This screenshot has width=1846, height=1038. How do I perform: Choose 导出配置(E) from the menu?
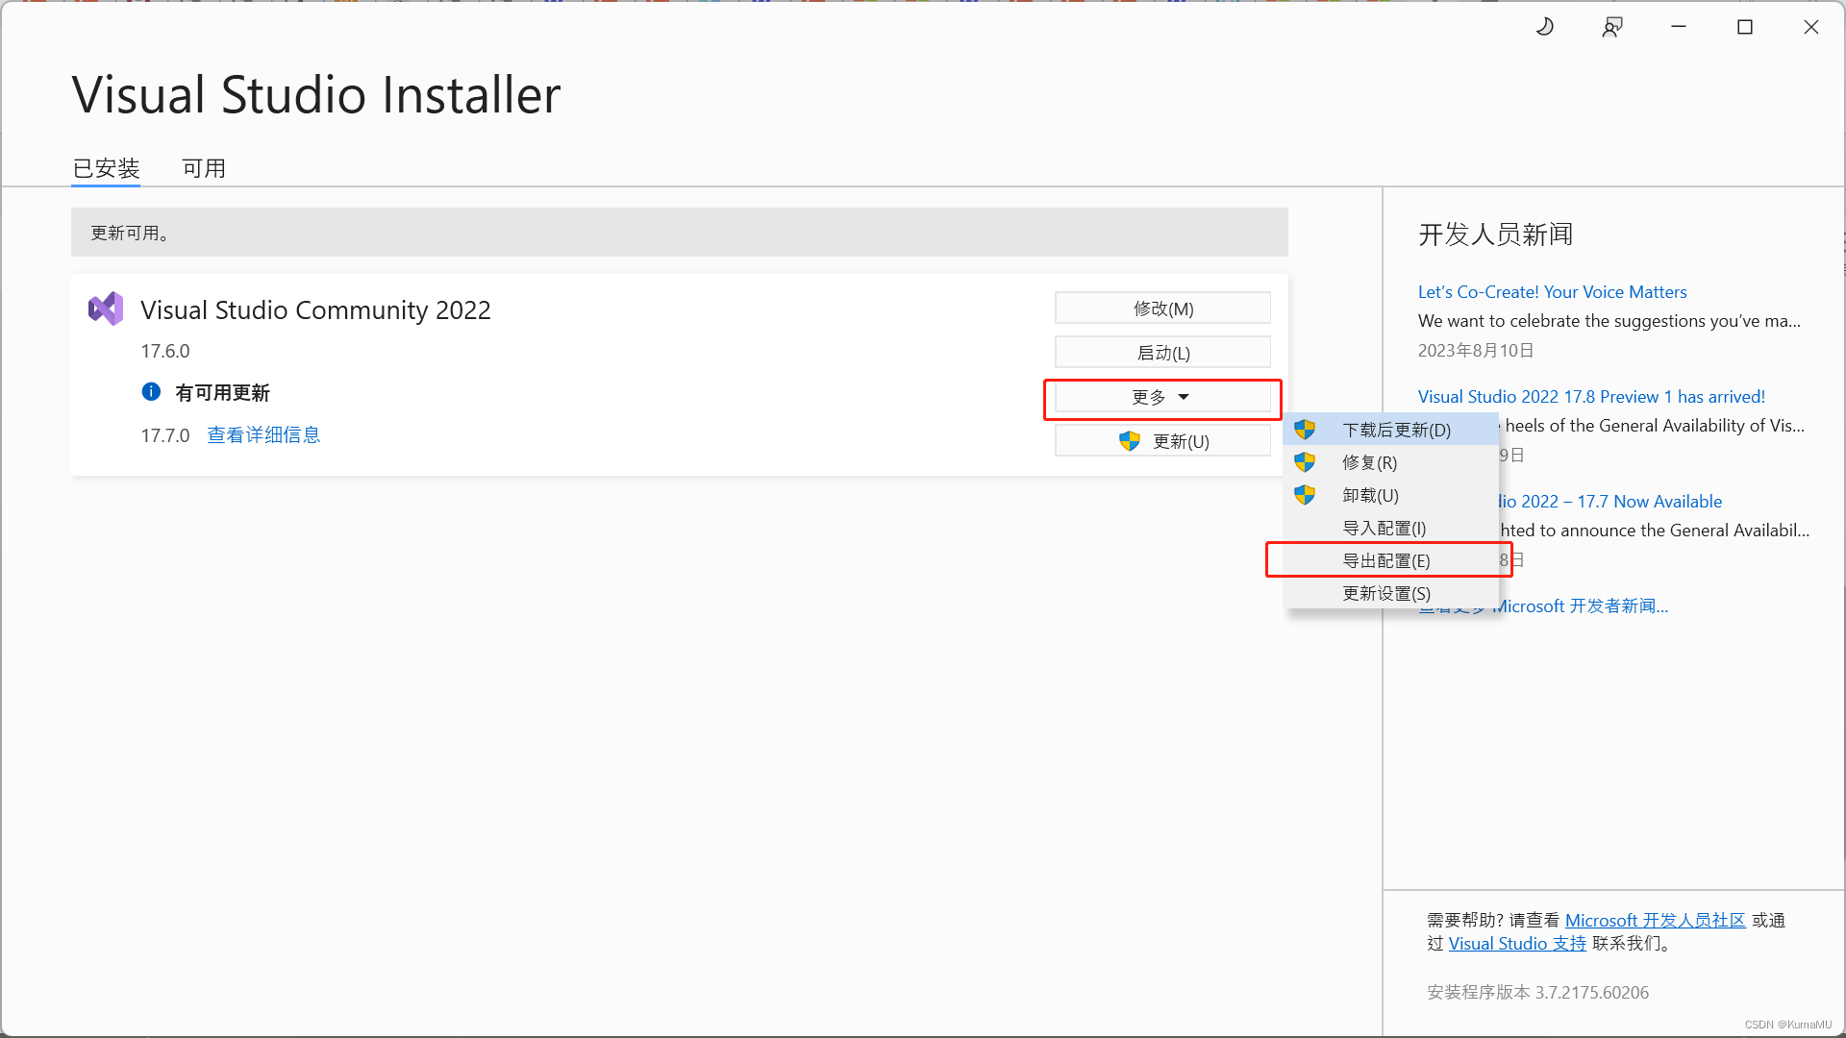(1385, 560)
